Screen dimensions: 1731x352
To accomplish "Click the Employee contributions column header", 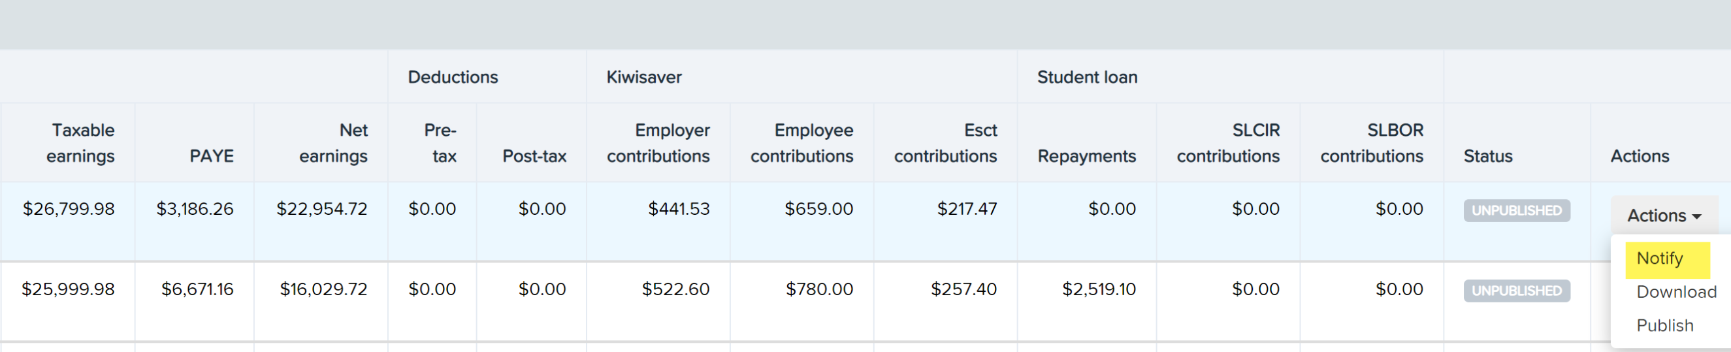I will [801, 143].
